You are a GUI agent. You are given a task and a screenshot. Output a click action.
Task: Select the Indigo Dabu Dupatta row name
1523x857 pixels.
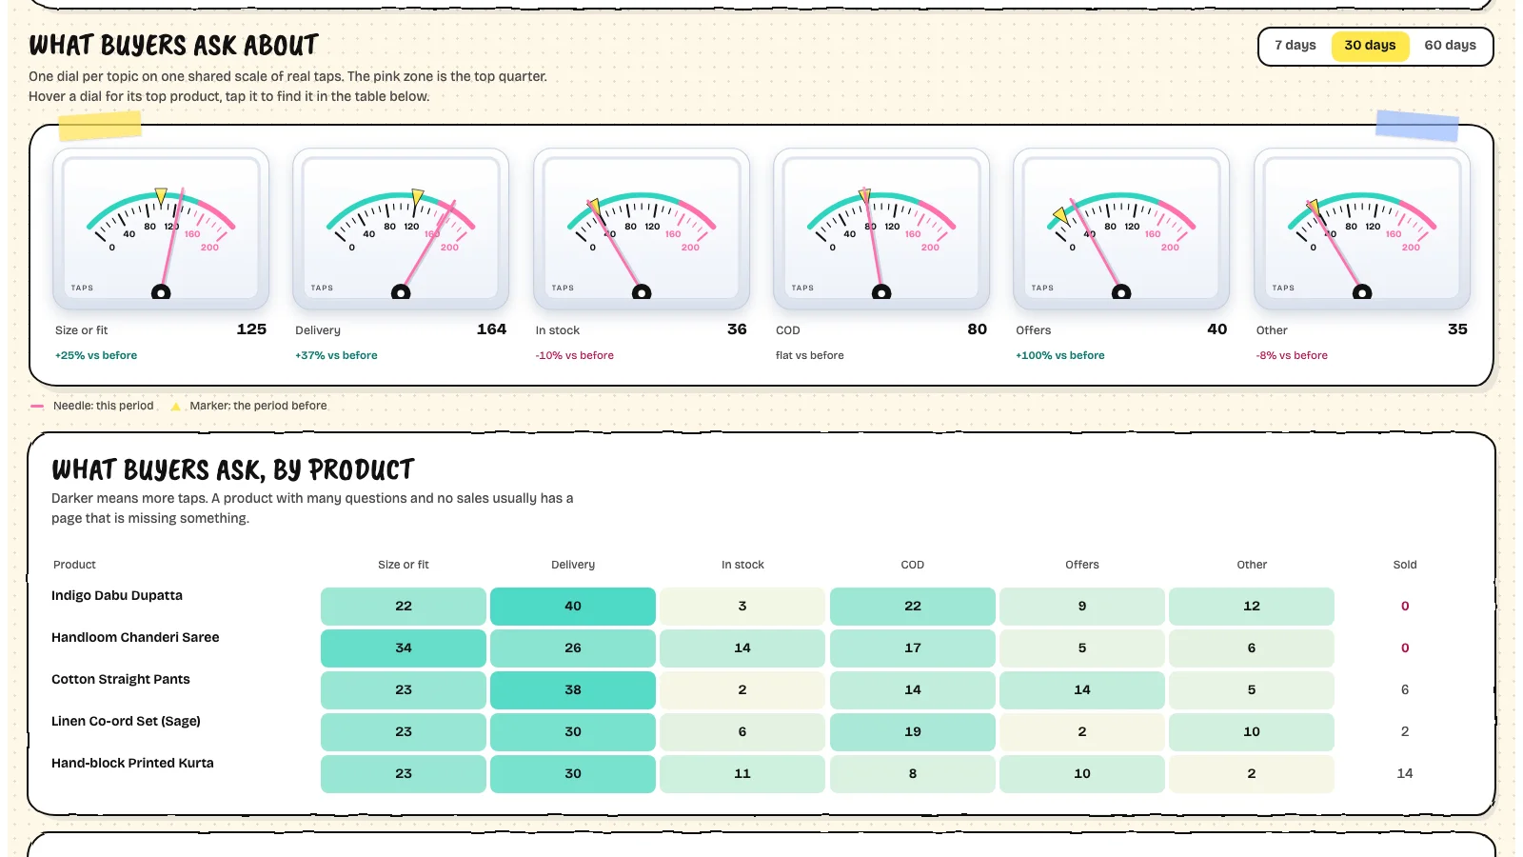point(117,595)
